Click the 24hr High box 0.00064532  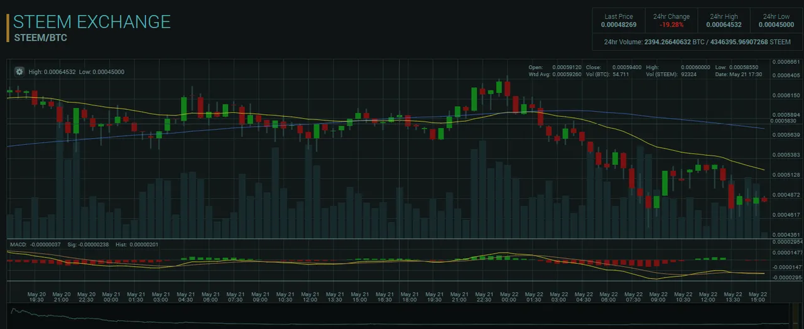click(x=724, y=21)
